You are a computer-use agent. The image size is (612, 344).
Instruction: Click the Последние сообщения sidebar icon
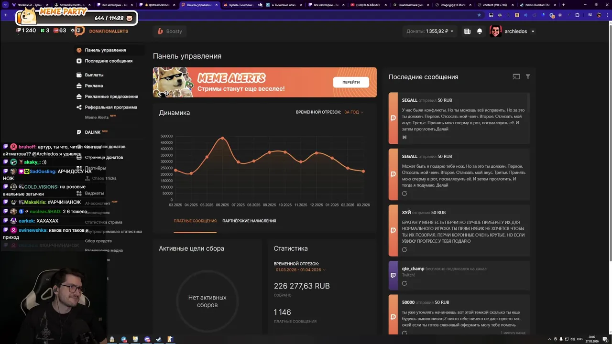click(x=79, y=61)
